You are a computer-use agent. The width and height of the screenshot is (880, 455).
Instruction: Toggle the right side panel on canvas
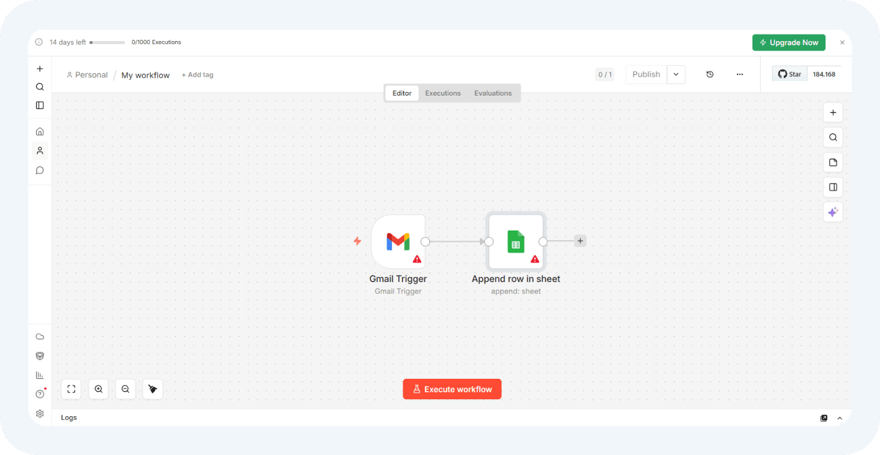pos(833,188)
